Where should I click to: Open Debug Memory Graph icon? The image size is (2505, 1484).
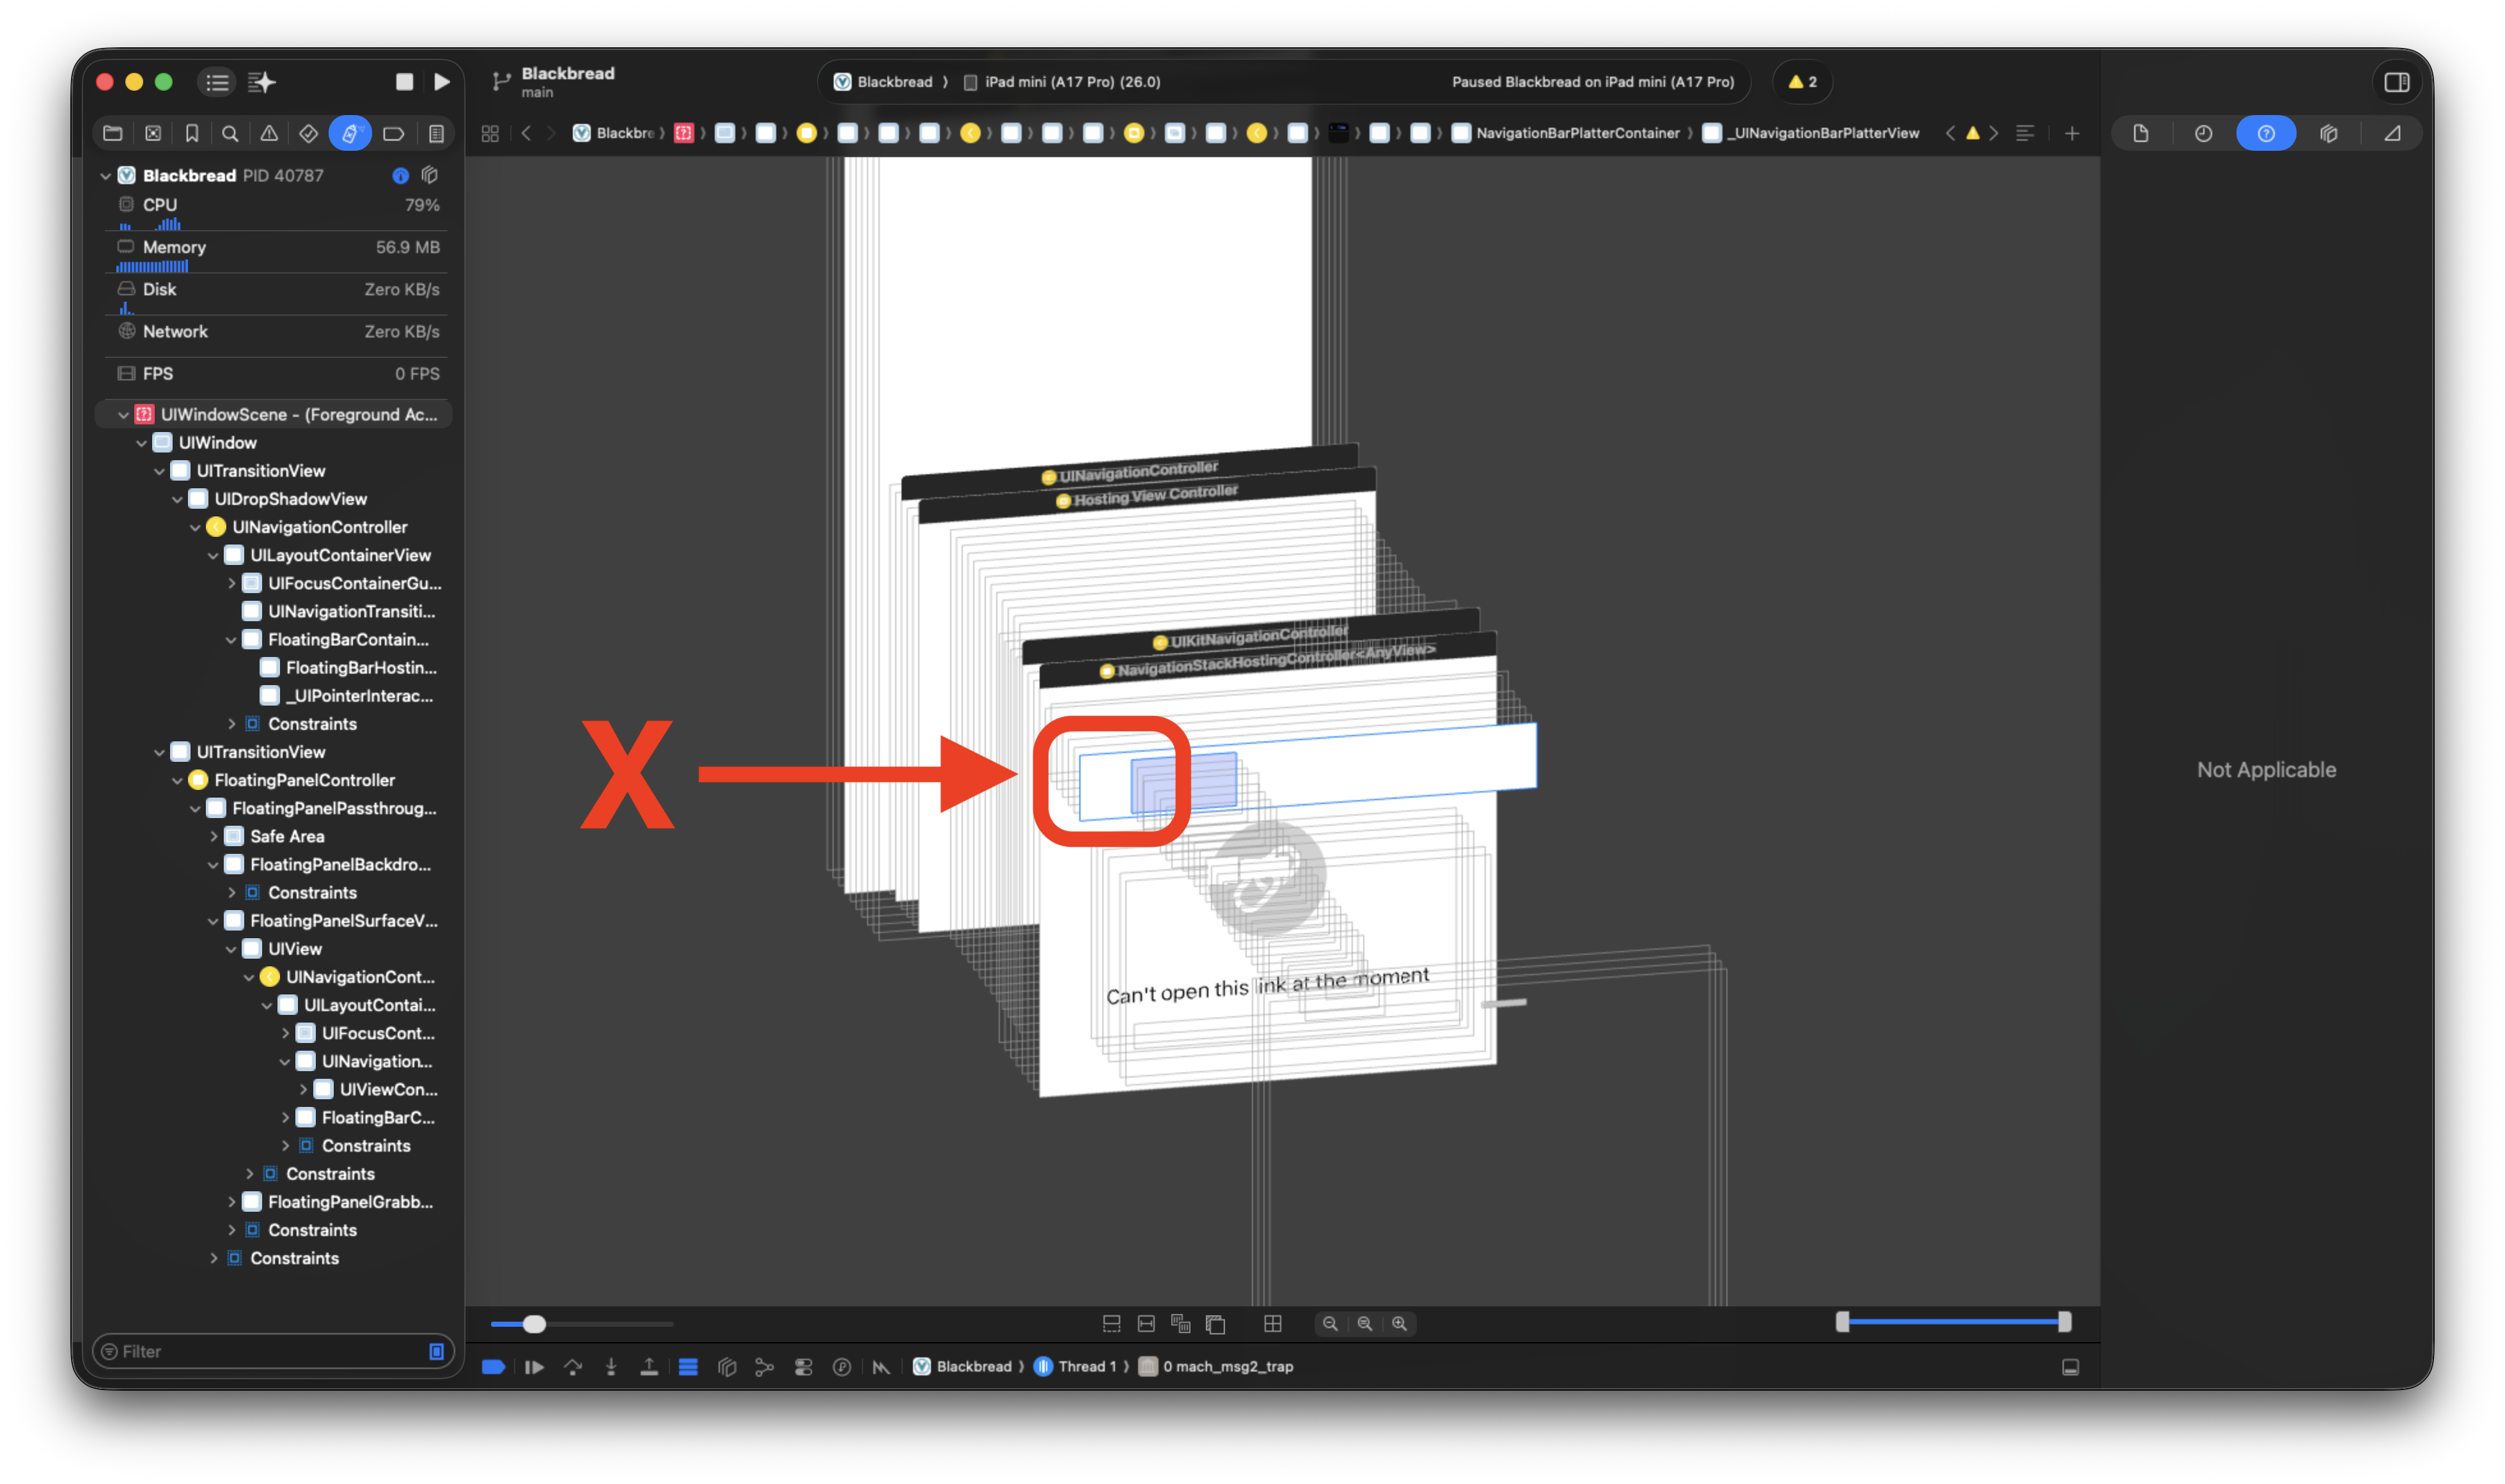pyautogui.click(x=764, y=1367)
